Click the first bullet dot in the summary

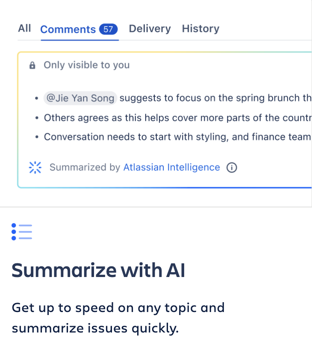[x=37, y=99]
